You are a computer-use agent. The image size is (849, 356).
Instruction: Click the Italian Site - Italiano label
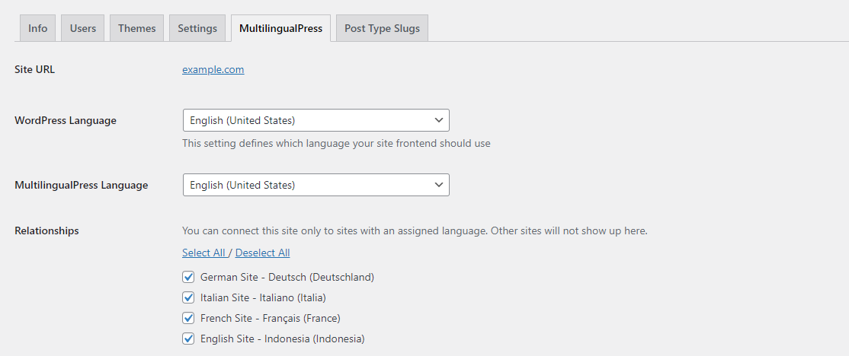coord(263,297)
